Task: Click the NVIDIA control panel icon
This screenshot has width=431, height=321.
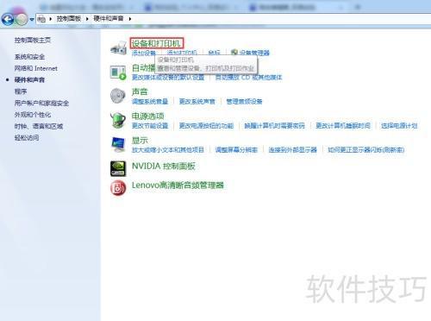Action: (118, 168)
